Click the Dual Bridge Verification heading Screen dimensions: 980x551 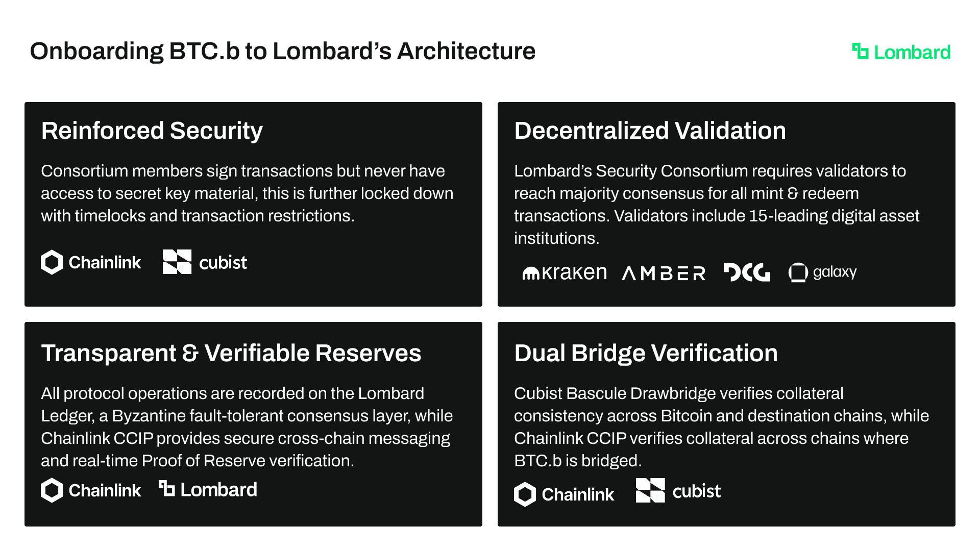[646, 353]
